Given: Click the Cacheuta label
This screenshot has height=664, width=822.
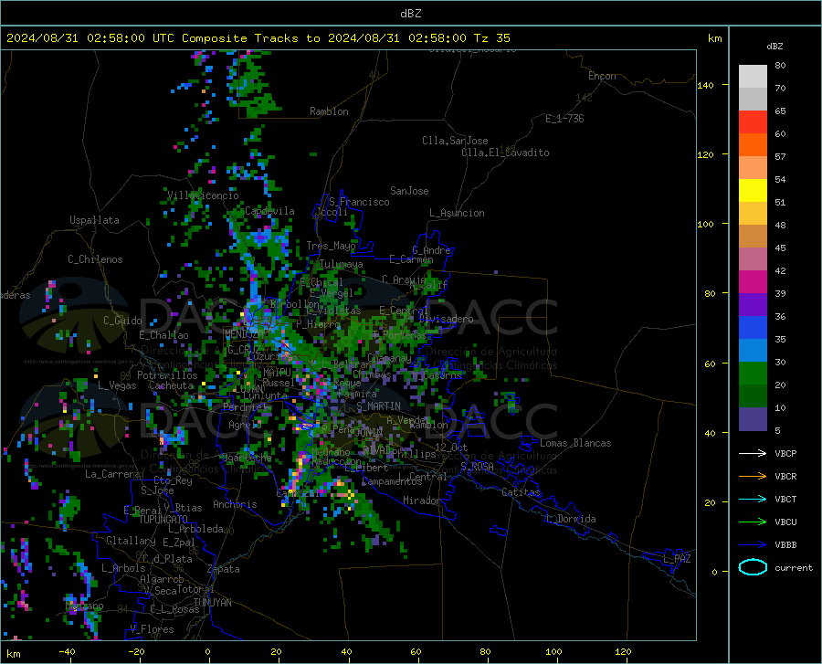Looking at the screenshot, I should click(171, 385).
